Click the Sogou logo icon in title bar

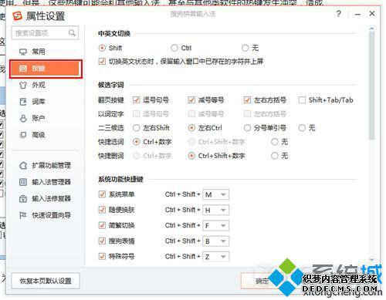18,16
